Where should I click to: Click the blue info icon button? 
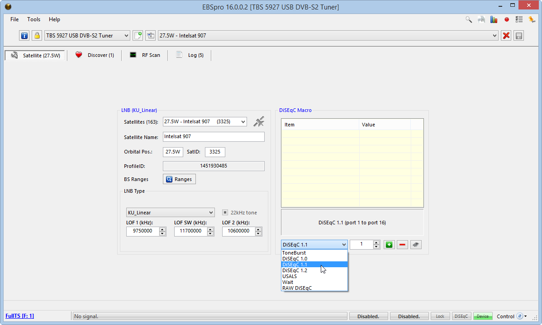point(24,36)
